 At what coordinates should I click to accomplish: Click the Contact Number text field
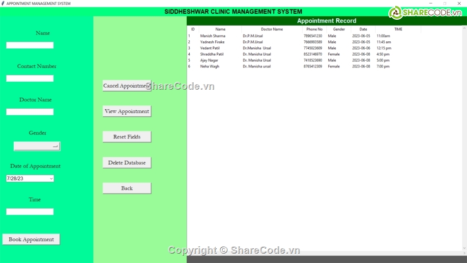pyautogui.click(x=29, y=78)
